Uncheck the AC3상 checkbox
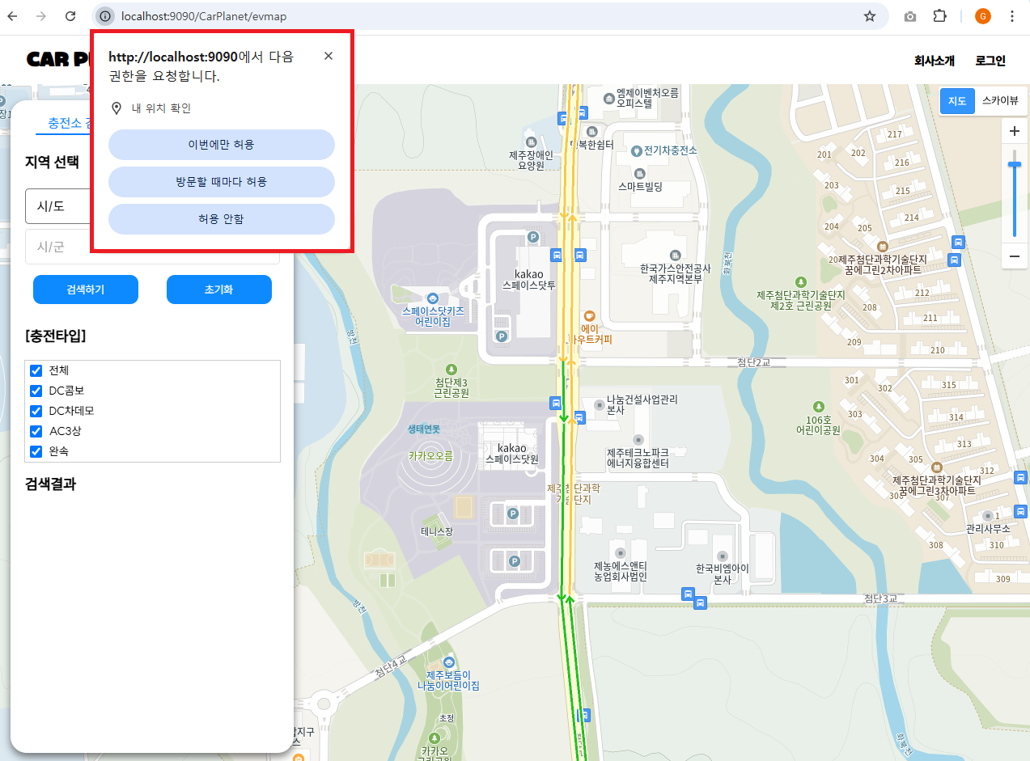 pyautogui.click(x=36, y=431)
